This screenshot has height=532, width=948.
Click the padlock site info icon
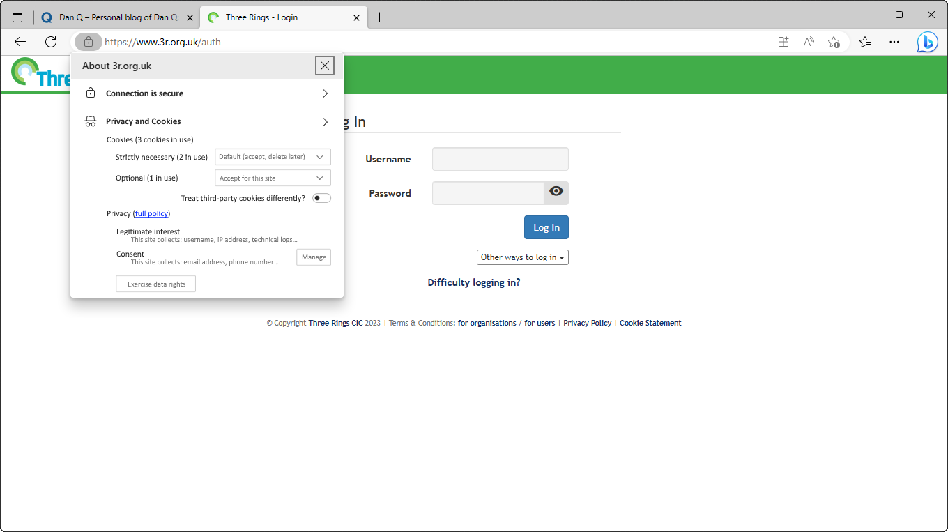click(x=89, y=42)
